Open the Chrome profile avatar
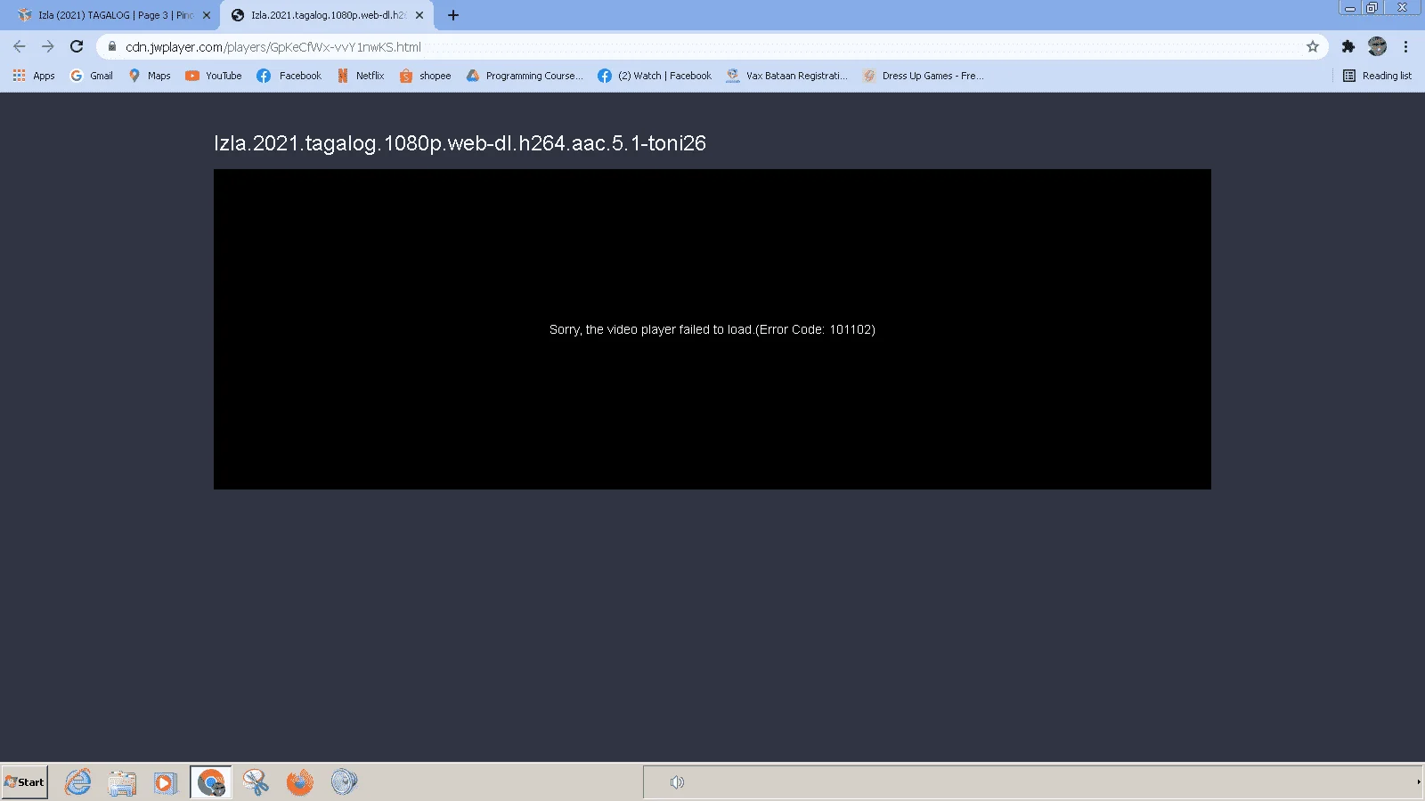Image resolution: width=1425 pixels, height=801 pixels. (1377, 46)
